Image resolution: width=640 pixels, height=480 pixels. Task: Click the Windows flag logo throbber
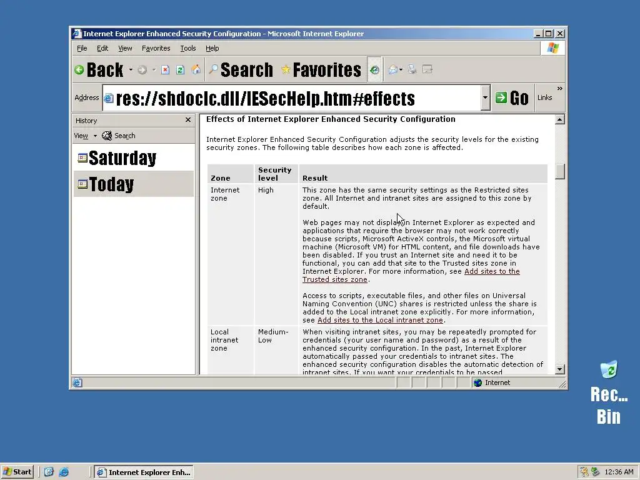coord(553,48)
